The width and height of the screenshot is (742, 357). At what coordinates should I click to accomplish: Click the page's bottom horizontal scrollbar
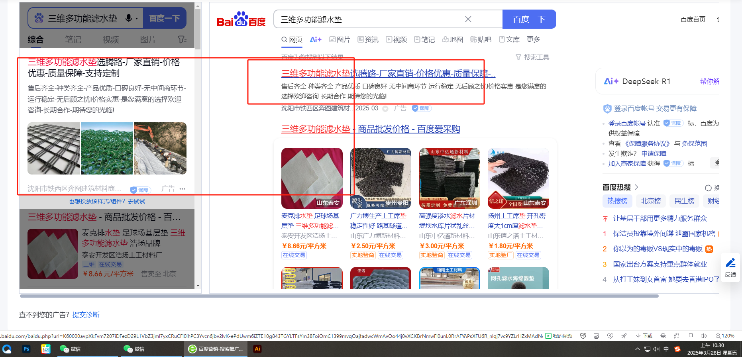(x=339, y=296)
